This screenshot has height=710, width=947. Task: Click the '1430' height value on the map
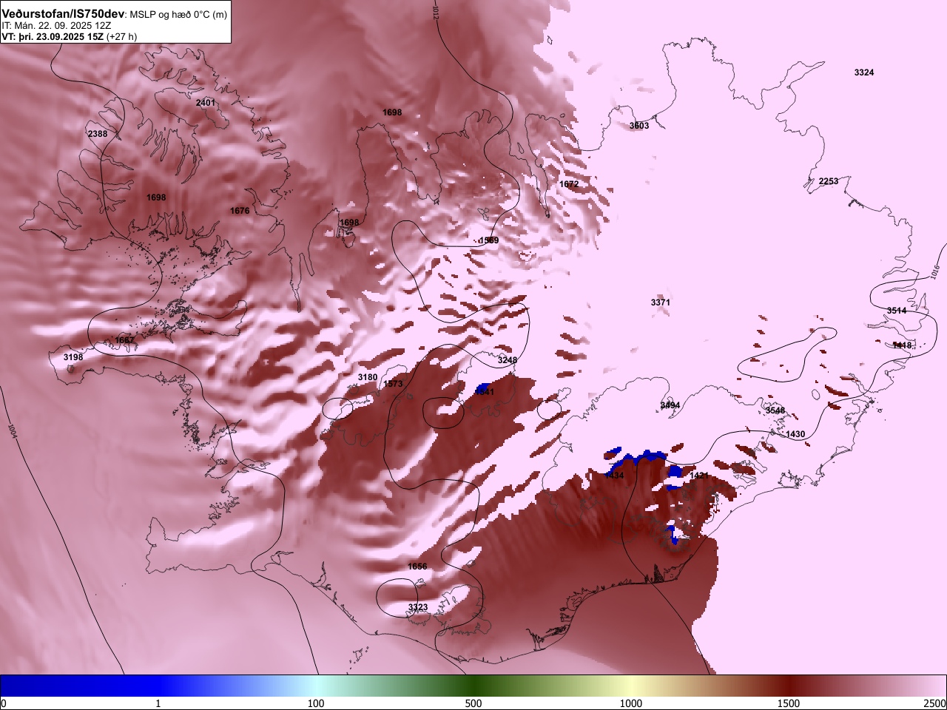(x=795, y=434)
